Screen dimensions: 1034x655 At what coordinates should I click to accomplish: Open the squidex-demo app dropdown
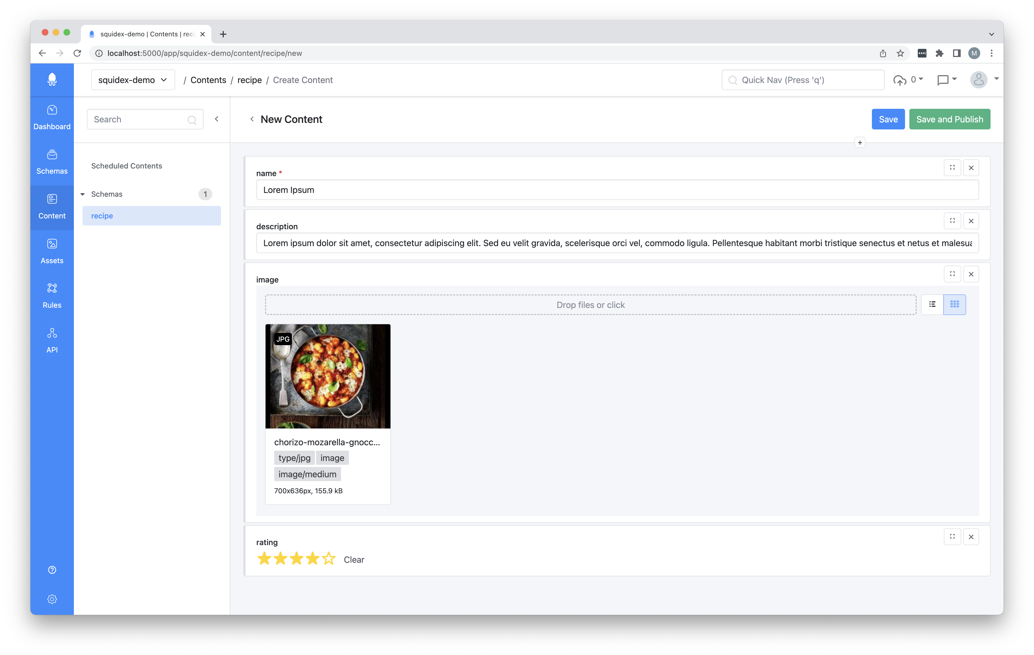click(132, 79)
